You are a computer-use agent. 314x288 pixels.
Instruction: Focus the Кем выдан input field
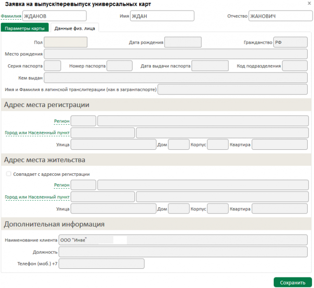tap(176, 78)
